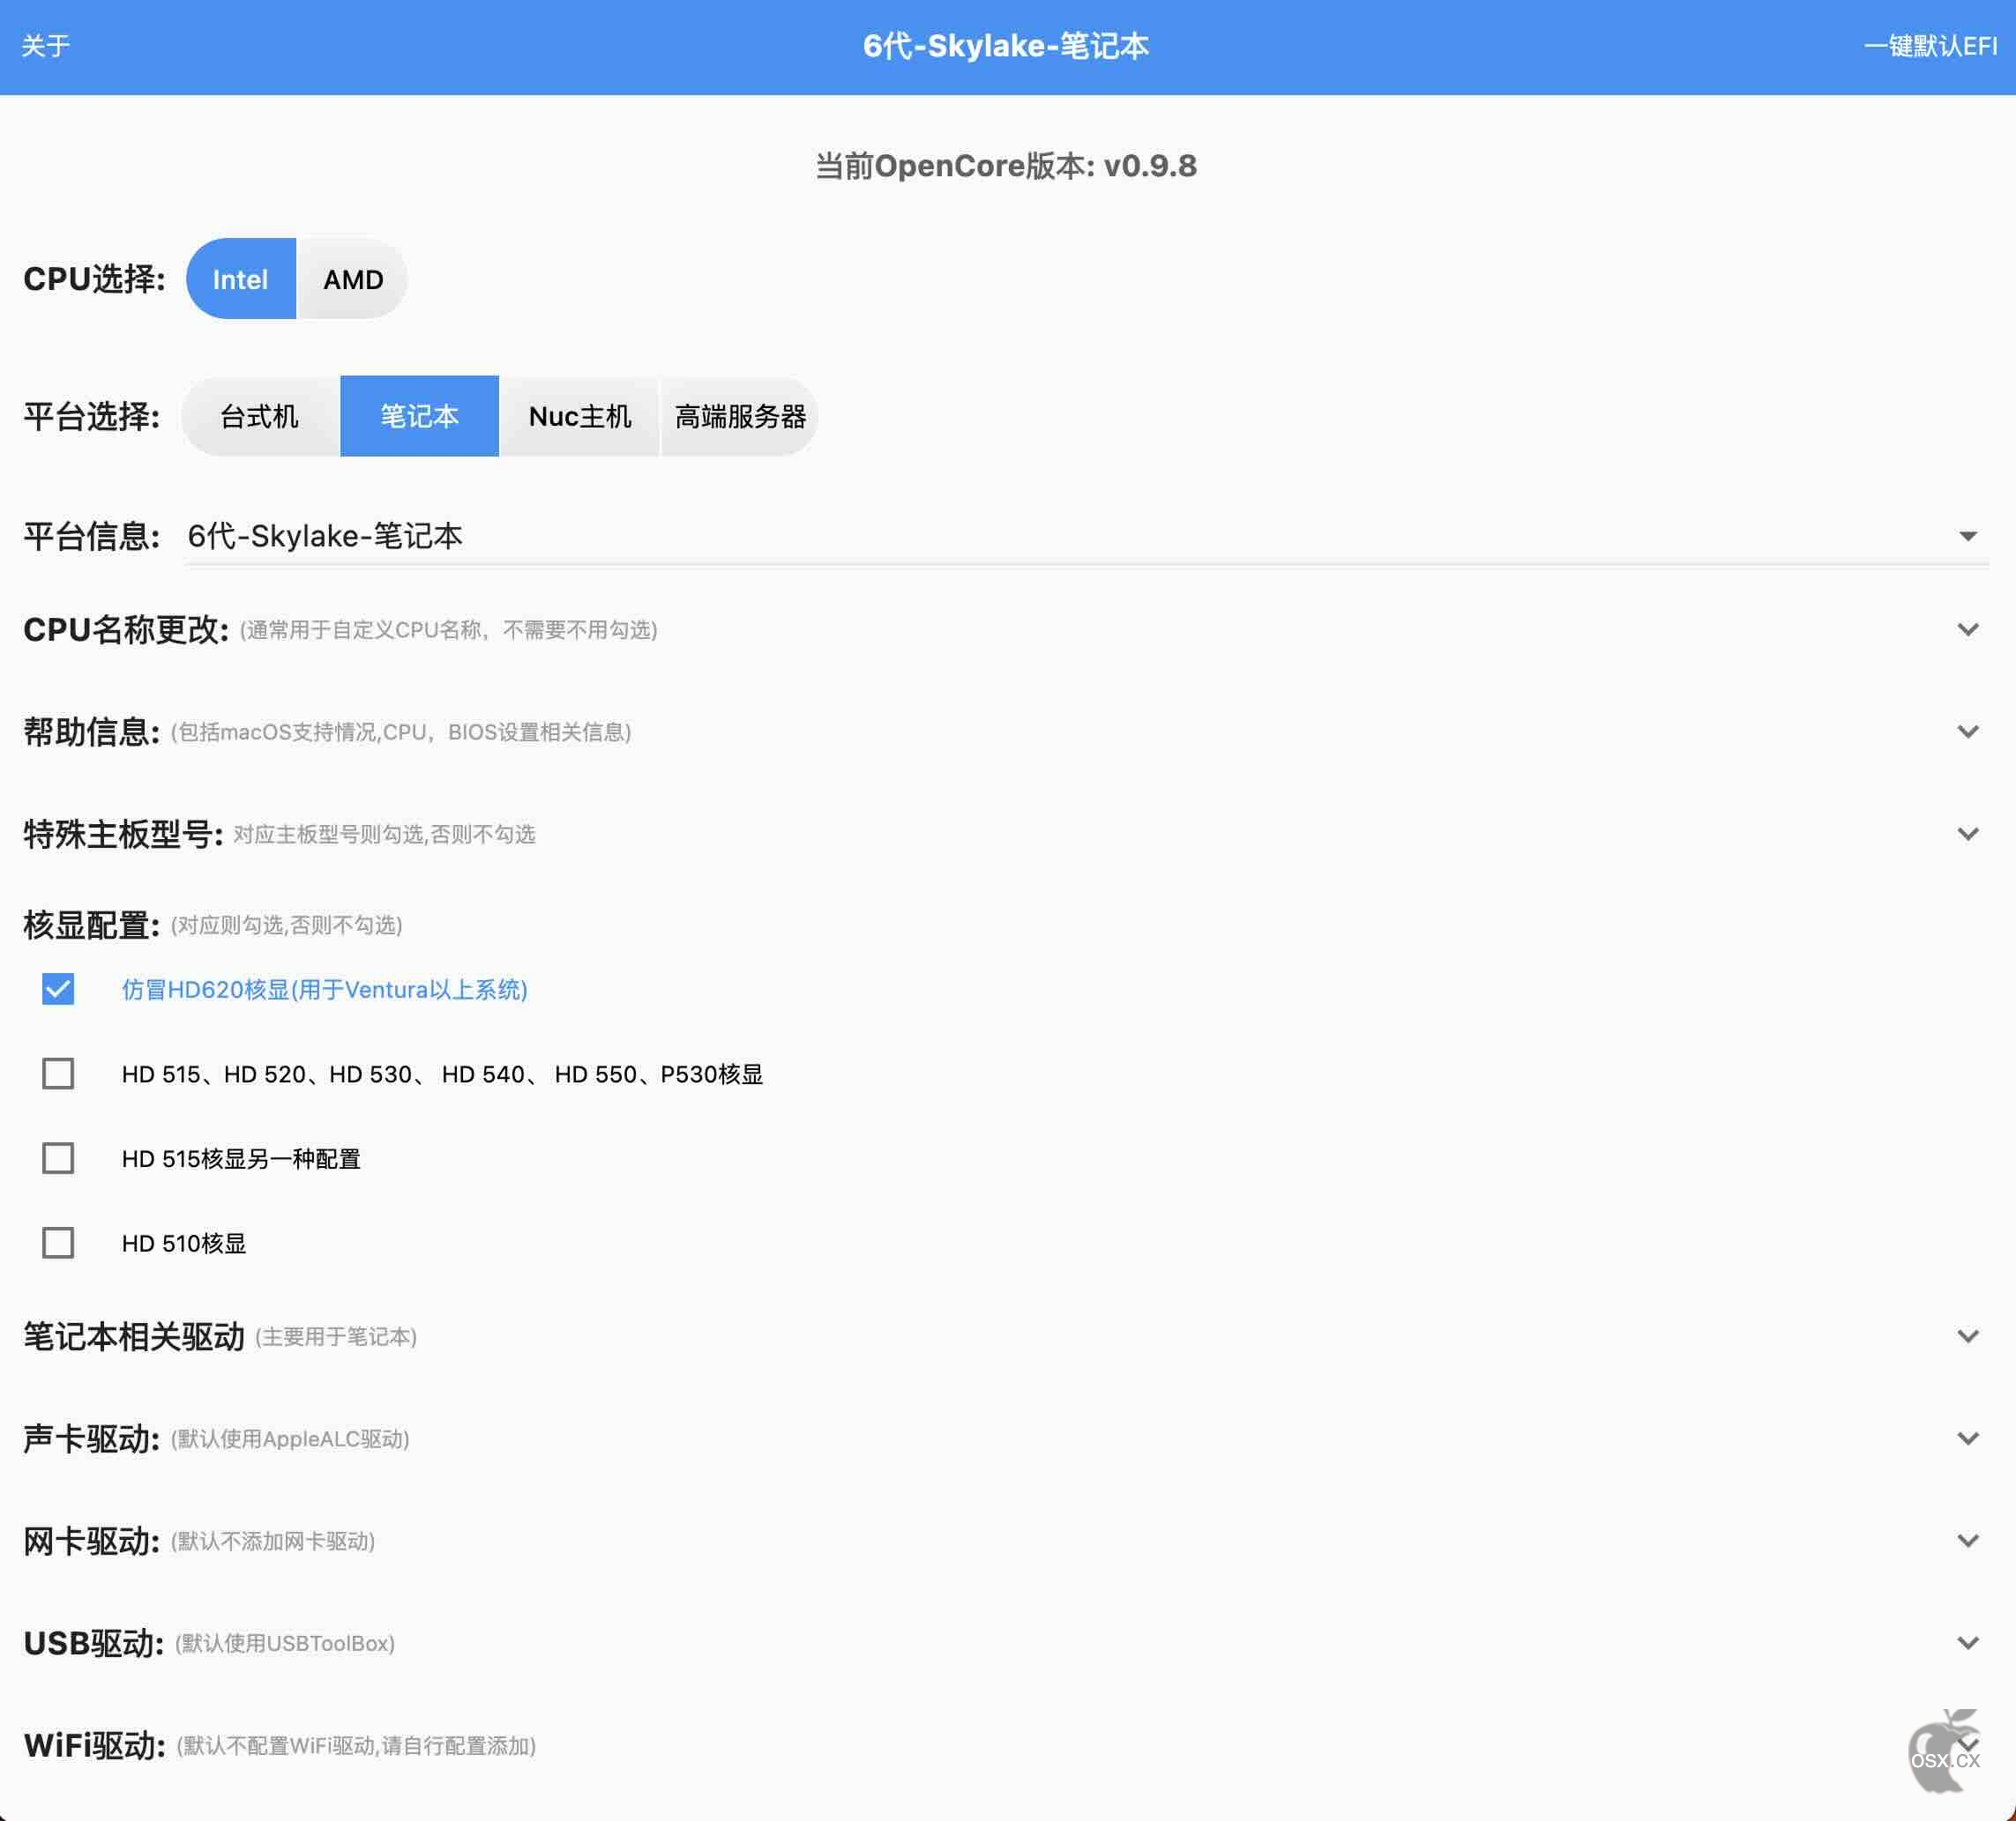Check the HD 510核显 checkbox
2016x1821 pixels.
tap(58, 1242)
